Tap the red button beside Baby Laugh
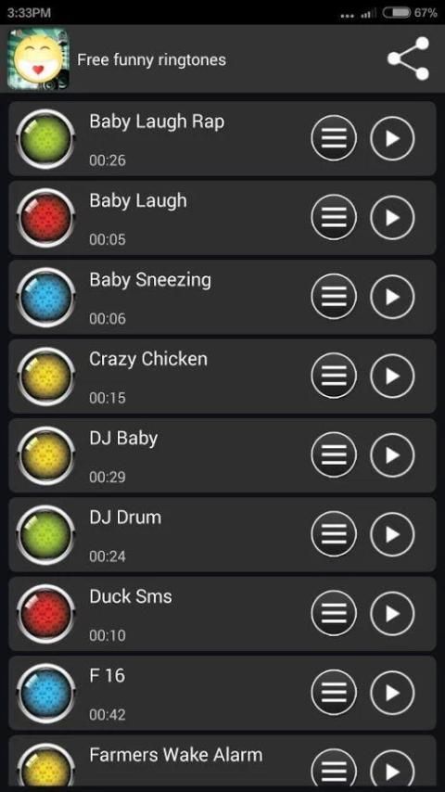Image resolution: width=445 pixels, height=792 pixels. point(45,218)
